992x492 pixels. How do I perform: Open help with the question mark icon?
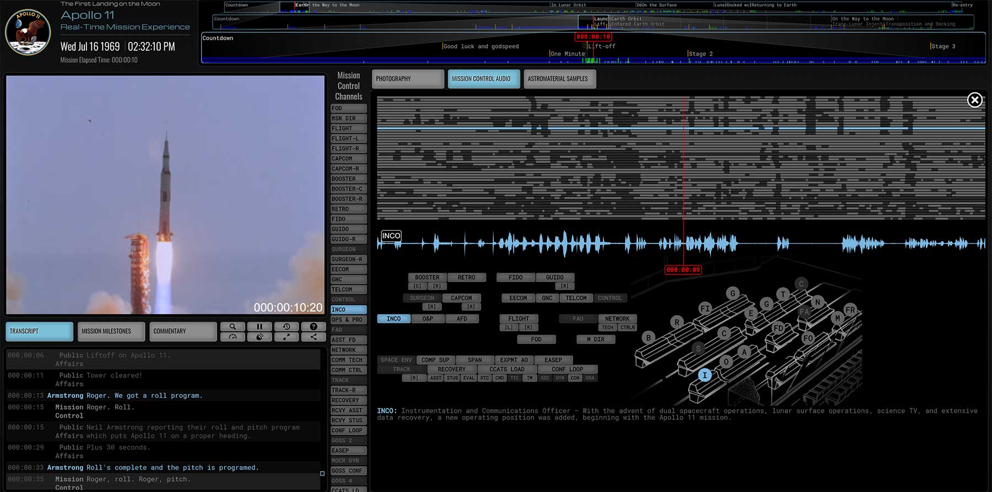point(313,327)
